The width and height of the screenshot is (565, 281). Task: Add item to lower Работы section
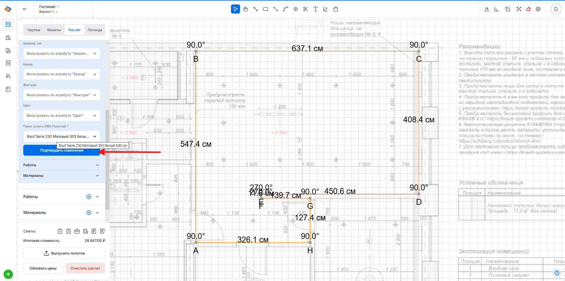89,197
